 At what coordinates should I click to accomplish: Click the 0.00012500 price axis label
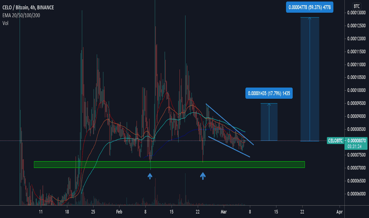tap(356, 26)
